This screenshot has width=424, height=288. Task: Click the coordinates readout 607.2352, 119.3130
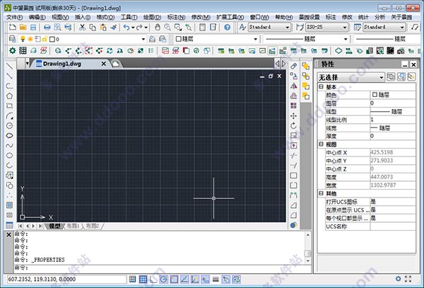pos(42,279)
